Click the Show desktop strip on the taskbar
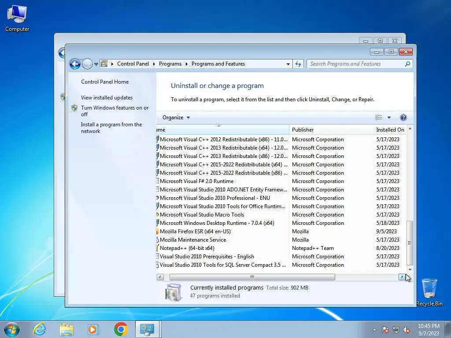 [448, 329]
